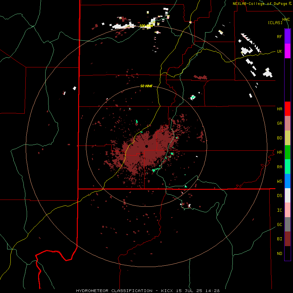Click the 'KICX' radar site identifier
This screenshot has width=293, height=293.
tap(167, 291)
